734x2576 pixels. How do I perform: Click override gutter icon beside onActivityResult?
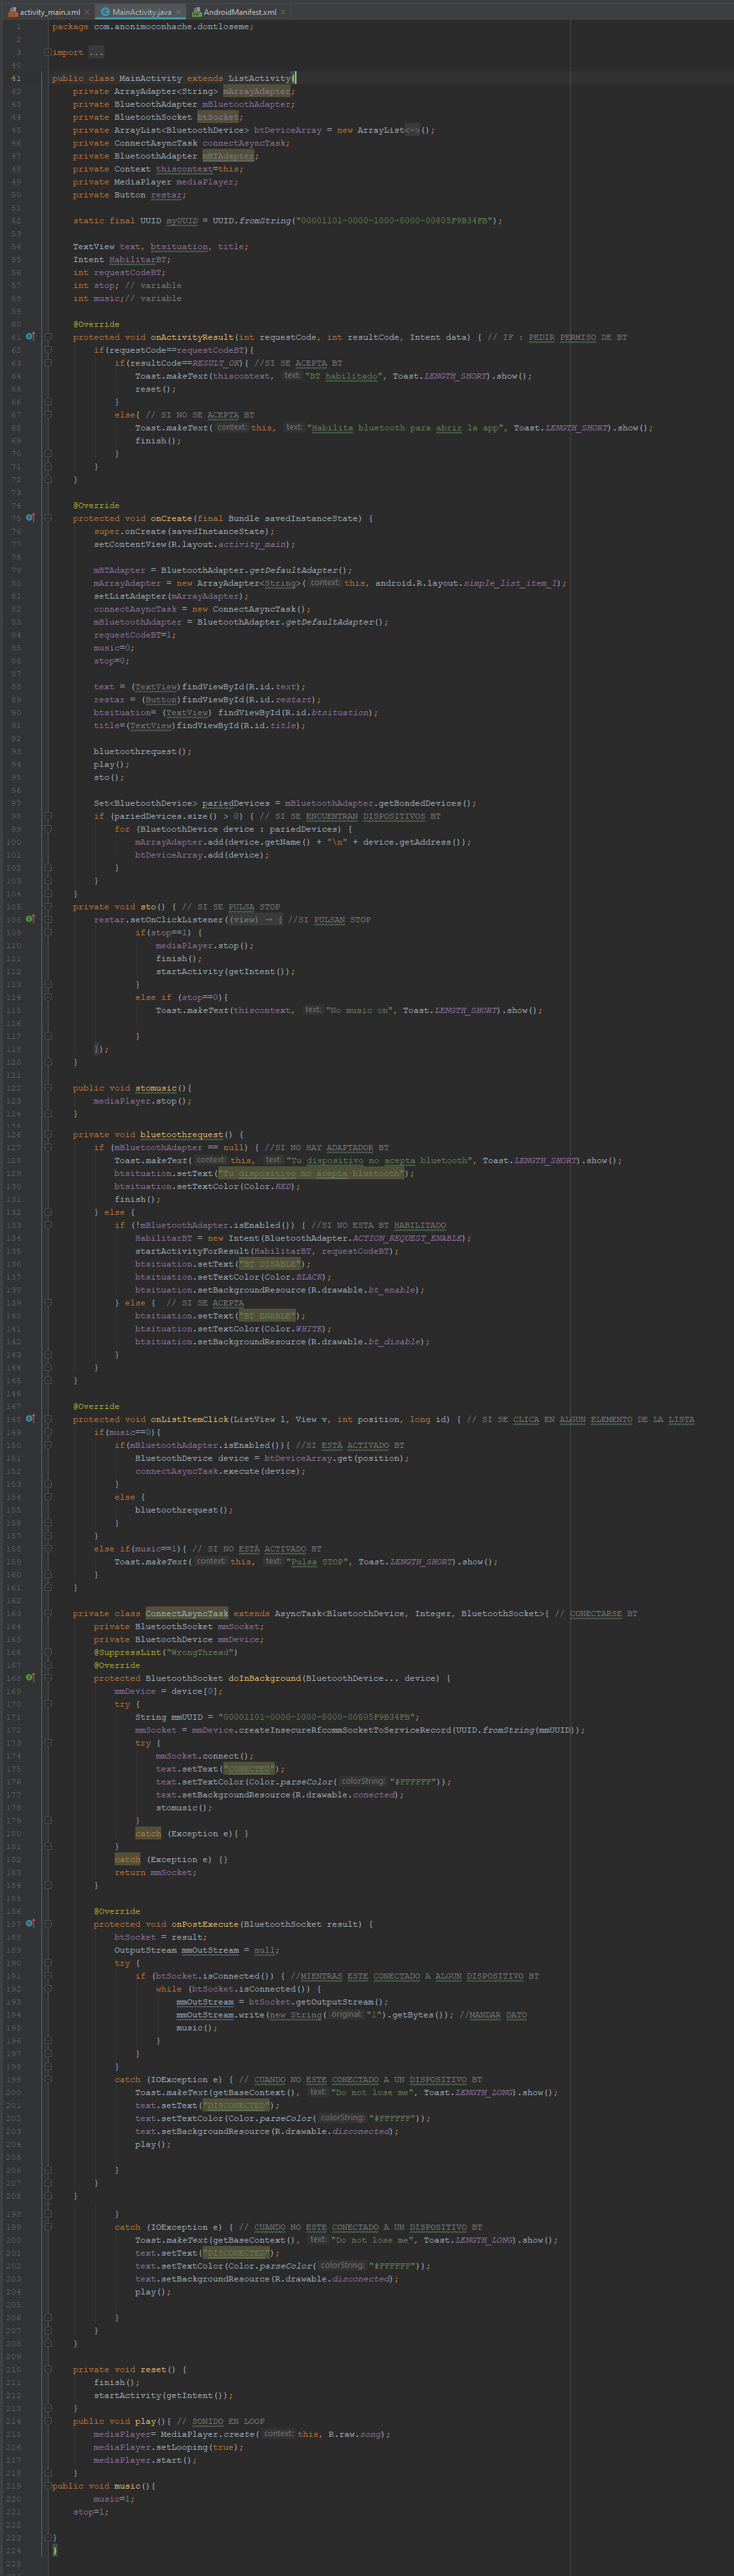point(30,337)
